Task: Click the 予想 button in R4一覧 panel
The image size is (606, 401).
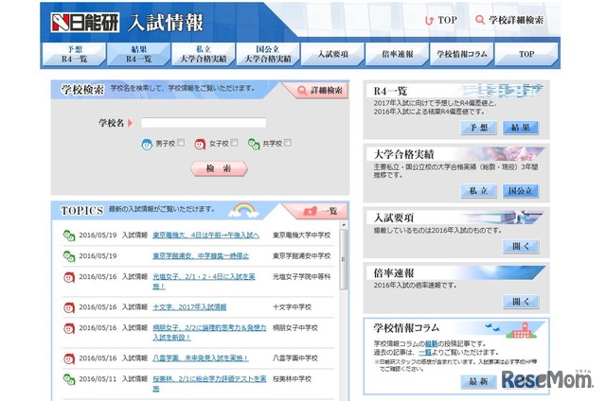Action: (478, 128)
